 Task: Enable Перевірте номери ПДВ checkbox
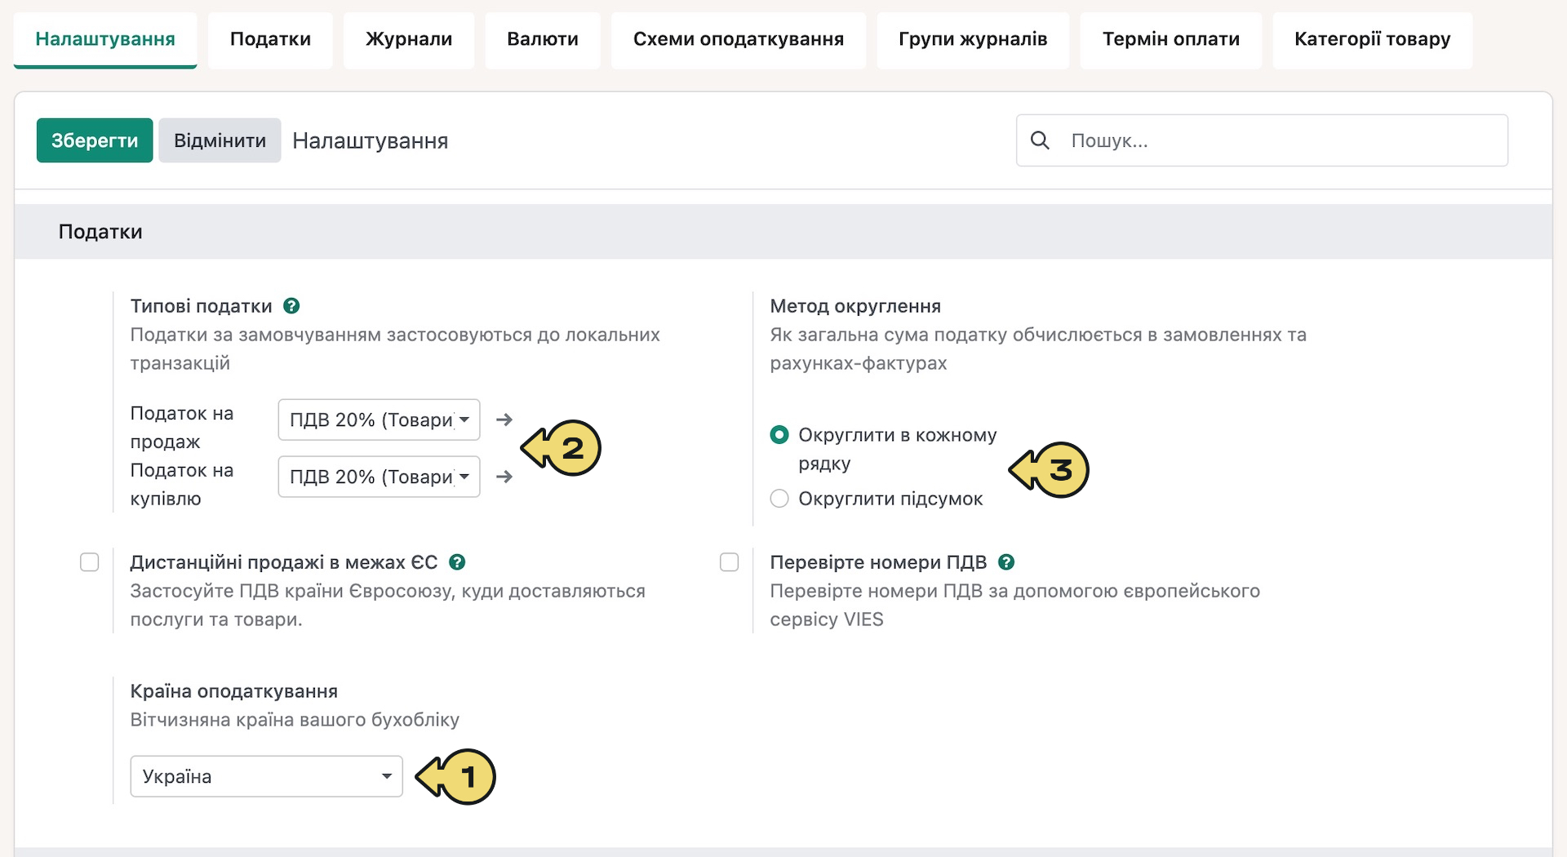coord(730,562)
